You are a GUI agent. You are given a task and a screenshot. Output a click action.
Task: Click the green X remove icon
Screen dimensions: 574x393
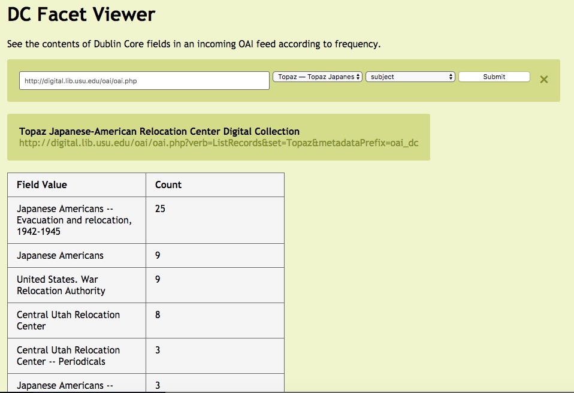[543, 79]
